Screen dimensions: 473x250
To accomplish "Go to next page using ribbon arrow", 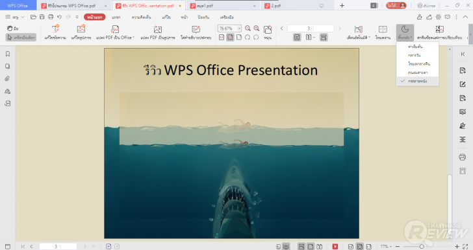I will [x=340, y=28].
